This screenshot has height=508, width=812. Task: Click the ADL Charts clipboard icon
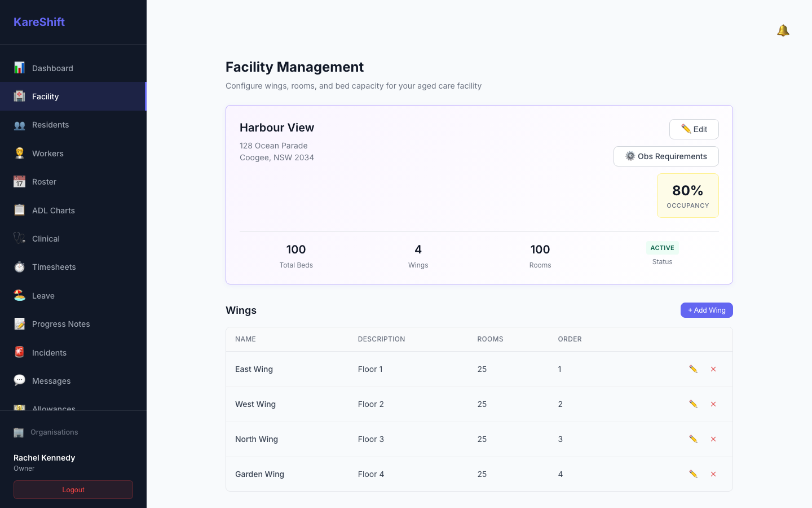(19, 210)
